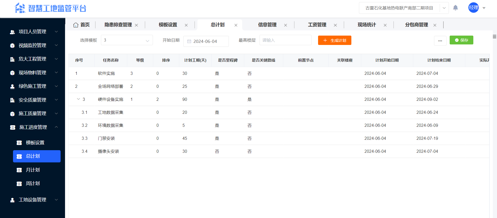Viewport: 497px width, 218px height.
Task: Click the home icon in 首页 tab
Action: (76, 25)
